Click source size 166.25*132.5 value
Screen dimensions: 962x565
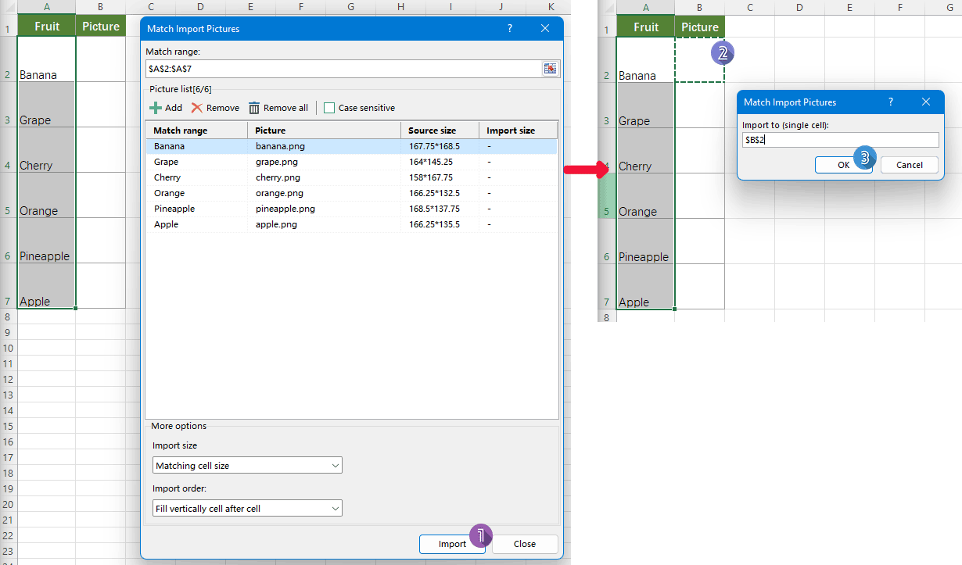[x=434, y=193]
